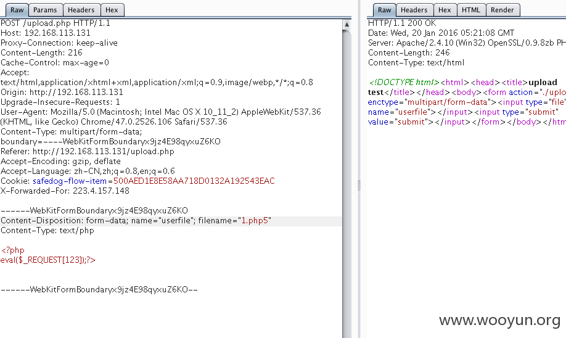Image resolution: width=566 pixels, height=338 pixels.
Task: Open the request Hex tab
Action: click(112, 10)
